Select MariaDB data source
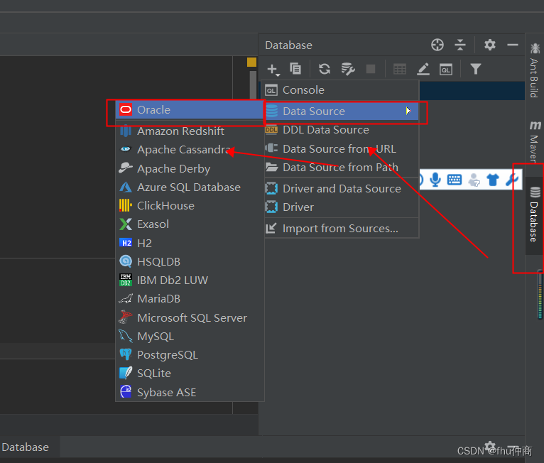Viewport: 544px width, 463px height. tap(190, 299)
